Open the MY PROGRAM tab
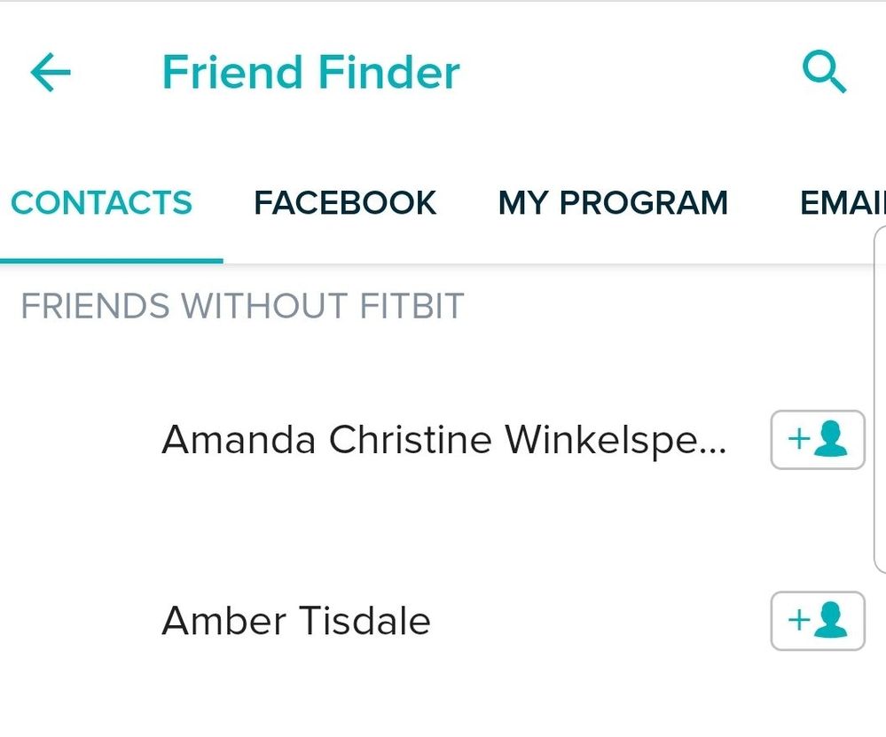 [613, 202]
